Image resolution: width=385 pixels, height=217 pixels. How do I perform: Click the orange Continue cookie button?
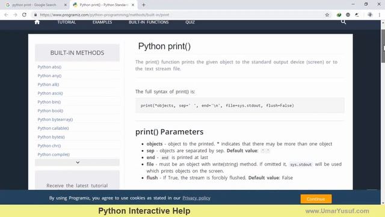coord(316,199)
